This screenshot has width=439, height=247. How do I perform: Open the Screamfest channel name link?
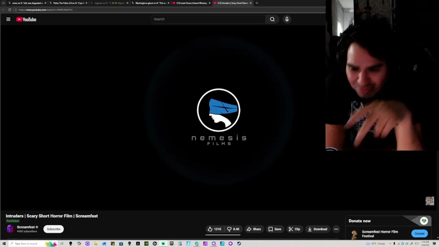26,227
